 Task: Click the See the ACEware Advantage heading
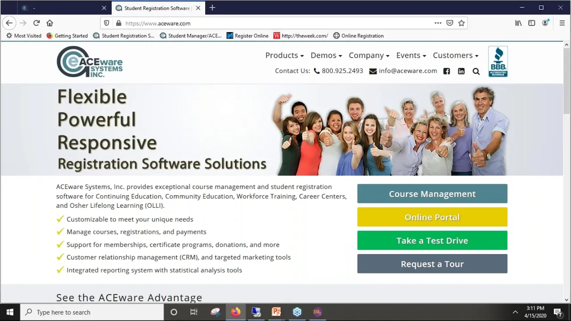coord(129,297)
